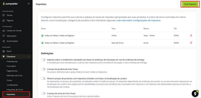Click the Definições section heading
201x98 pixels.
(47, 53)
